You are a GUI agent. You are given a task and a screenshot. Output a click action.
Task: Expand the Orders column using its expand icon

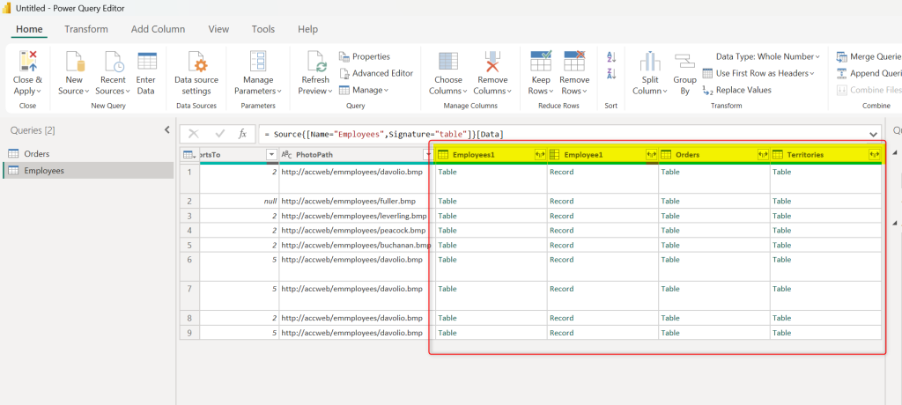point(762,154)
